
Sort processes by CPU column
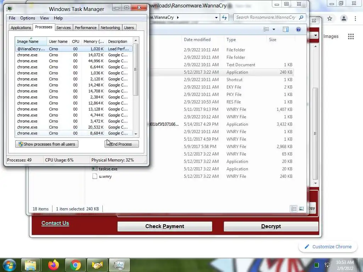pyautogui.click(x=76, y=41)
